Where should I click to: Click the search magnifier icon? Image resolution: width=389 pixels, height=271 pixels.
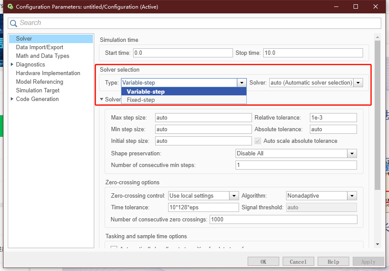13,23
